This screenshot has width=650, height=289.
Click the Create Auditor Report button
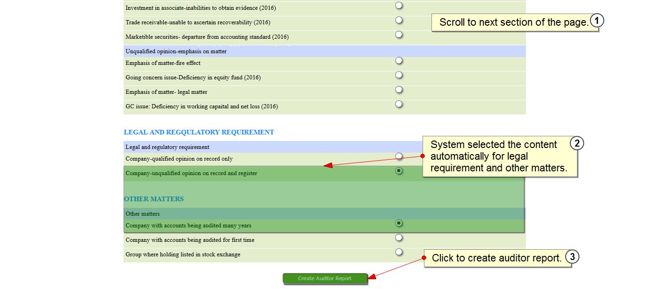[325, 279]
